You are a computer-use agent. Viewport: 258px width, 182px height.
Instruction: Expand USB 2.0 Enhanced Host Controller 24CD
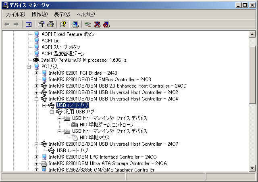pos(36,86)
